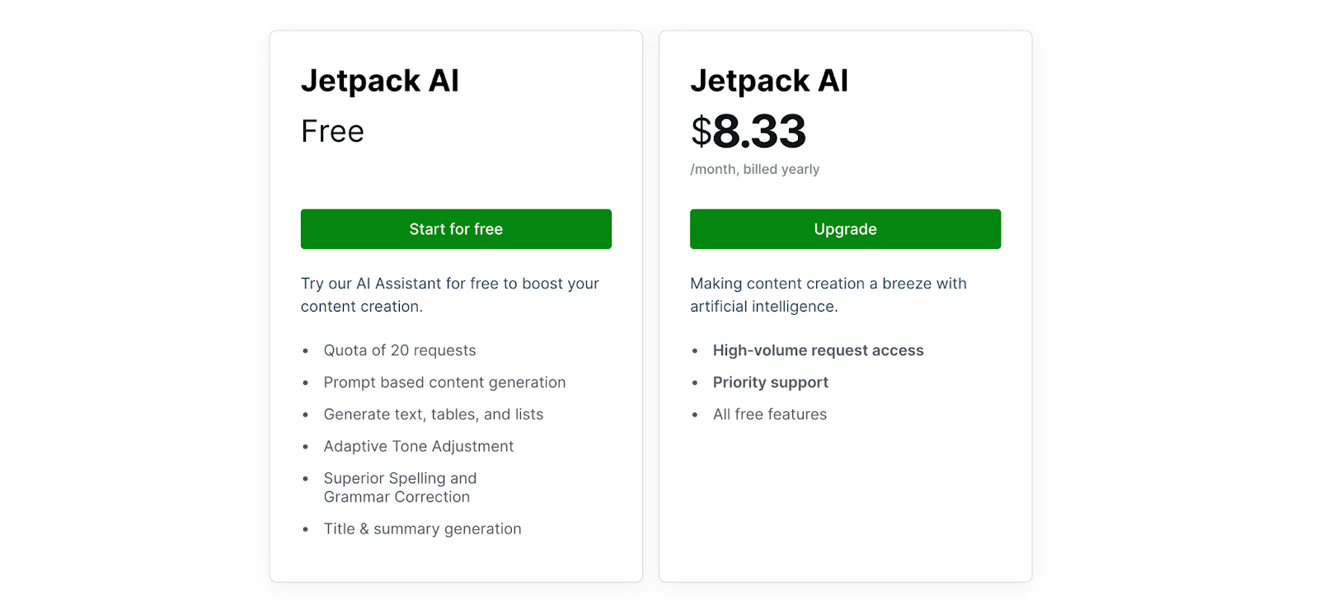
Task: Click the All free features item
Action: tap(769, 414)
